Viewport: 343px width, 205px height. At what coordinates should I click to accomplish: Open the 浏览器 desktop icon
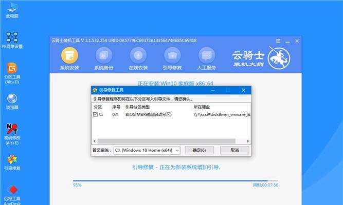click(12, 101)
